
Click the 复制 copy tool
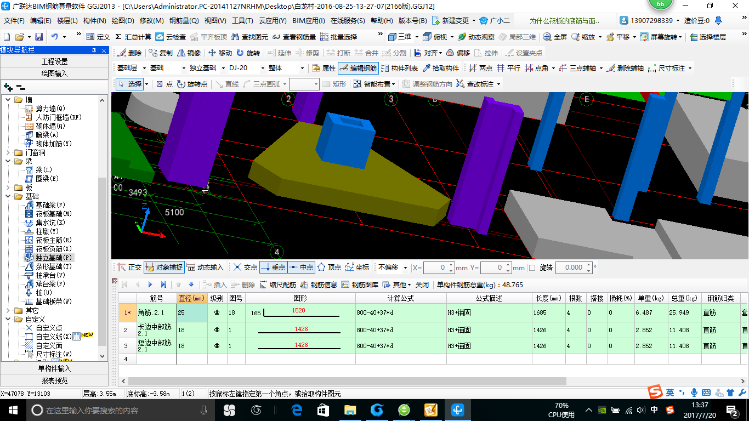(160, 53)
